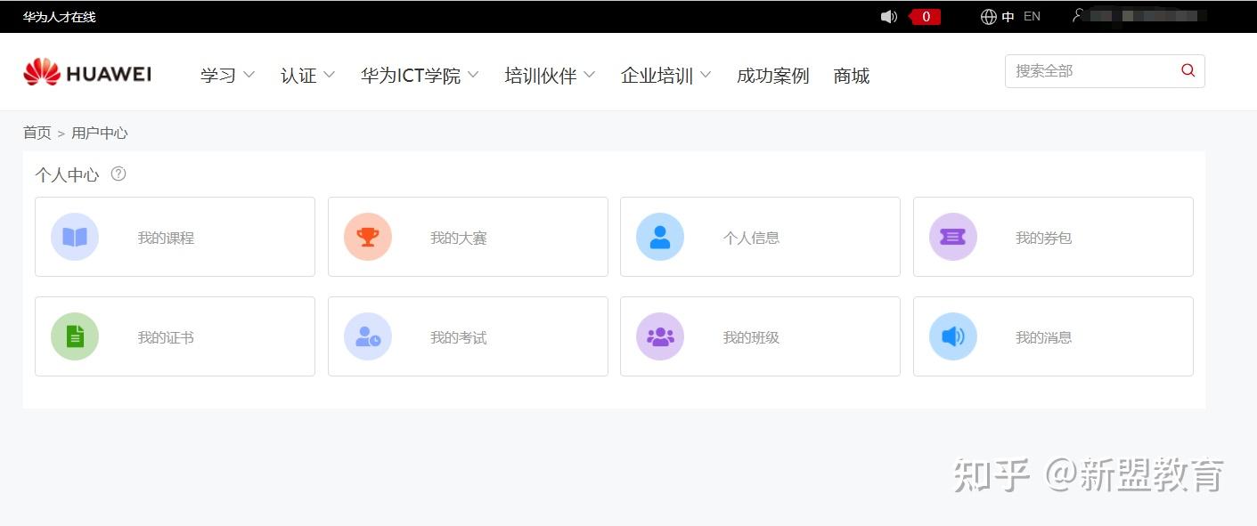
Task: Expand the 认证 dropdown menu
Action: [307, 76]
